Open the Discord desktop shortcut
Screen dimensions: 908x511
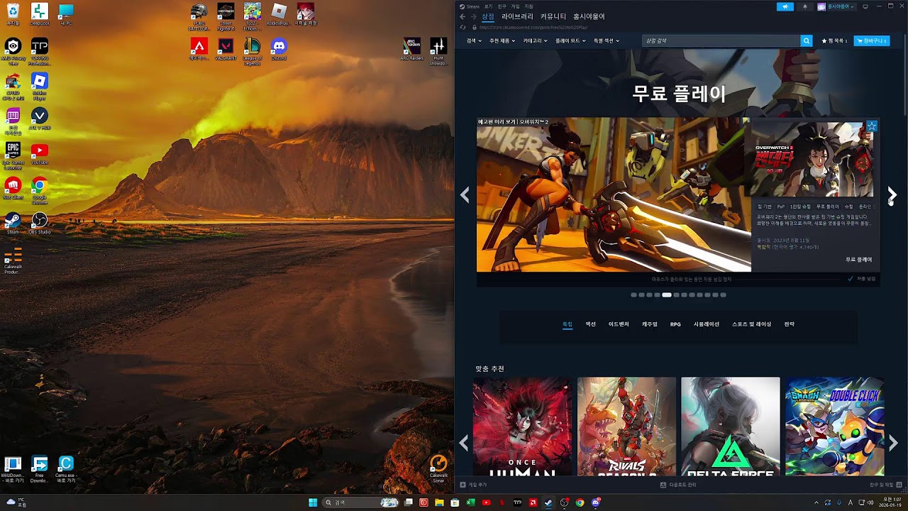click(279, 50)
